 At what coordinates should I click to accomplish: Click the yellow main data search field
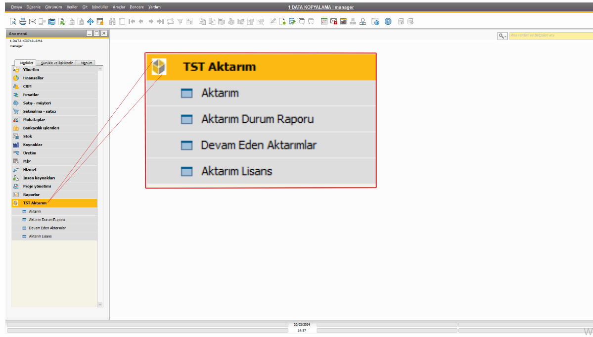(550, 36)
